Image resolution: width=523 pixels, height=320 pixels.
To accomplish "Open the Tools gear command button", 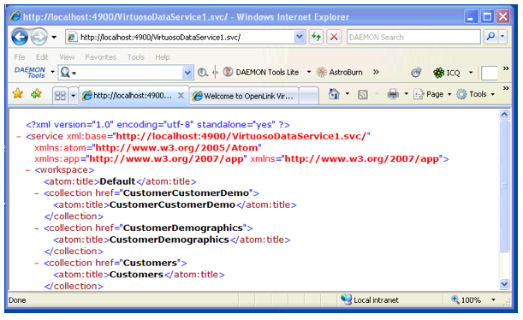I will (475, 94).
